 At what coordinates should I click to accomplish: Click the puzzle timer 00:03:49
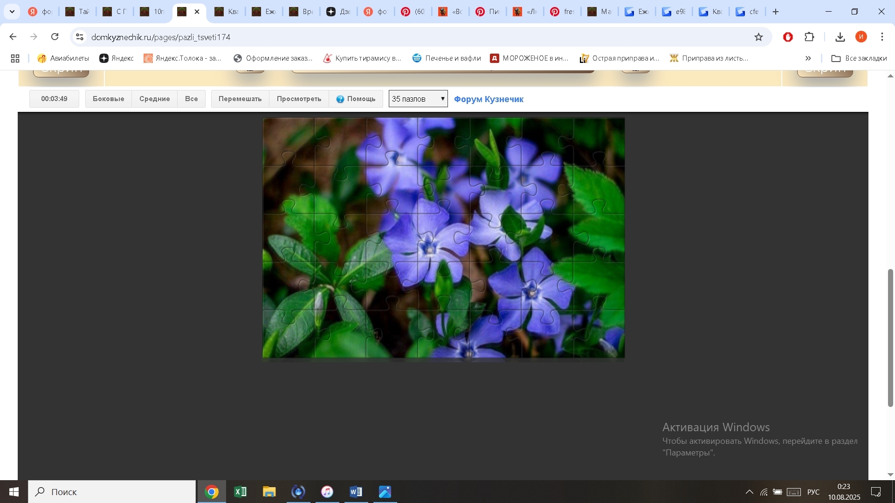(x=54, y=99)
